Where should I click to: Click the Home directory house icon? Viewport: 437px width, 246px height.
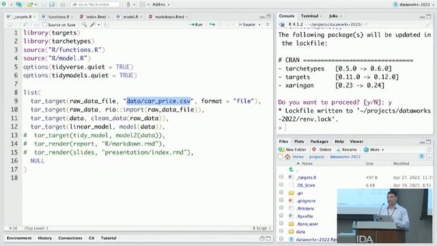[x=287, y=156]
